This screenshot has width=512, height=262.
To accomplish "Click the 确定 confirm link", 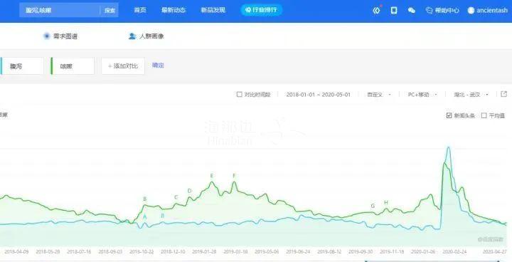I will (x=158, y=65).
